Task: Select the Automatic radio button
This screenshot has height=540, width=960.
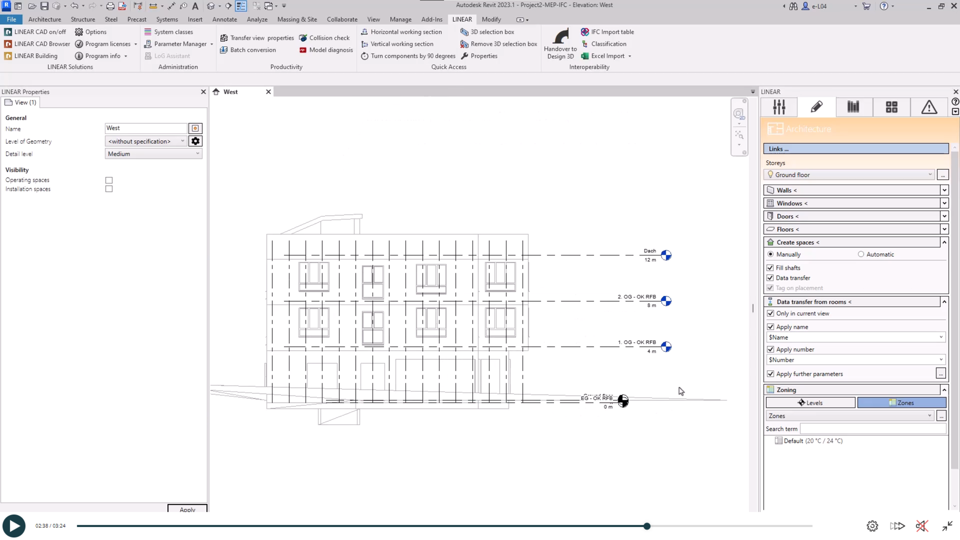Action: (861, 254)
